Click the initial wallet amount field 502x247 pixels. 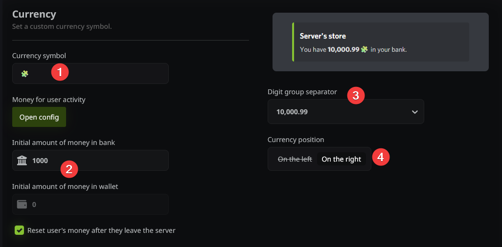click(x=98, y=205)
